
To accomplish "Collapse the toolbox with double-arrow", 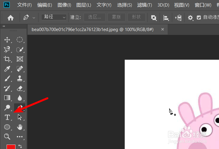I will (x=4, y=26).
